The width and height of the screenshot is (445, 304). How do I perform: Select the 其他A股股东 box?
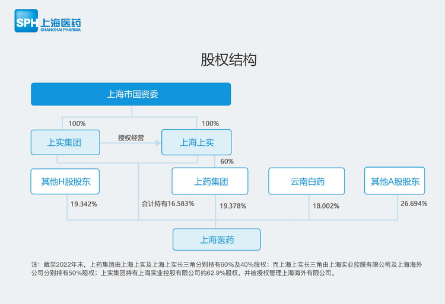tap(395, 181)
